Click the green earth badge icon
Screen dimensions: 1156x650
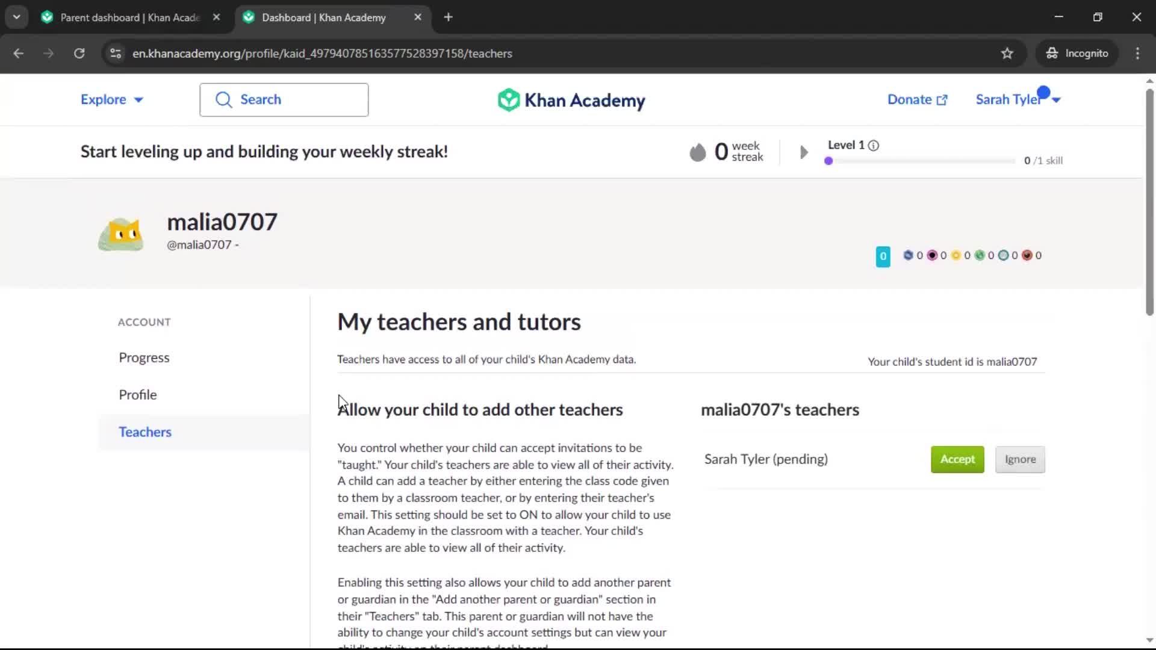(x=980, y=255)
